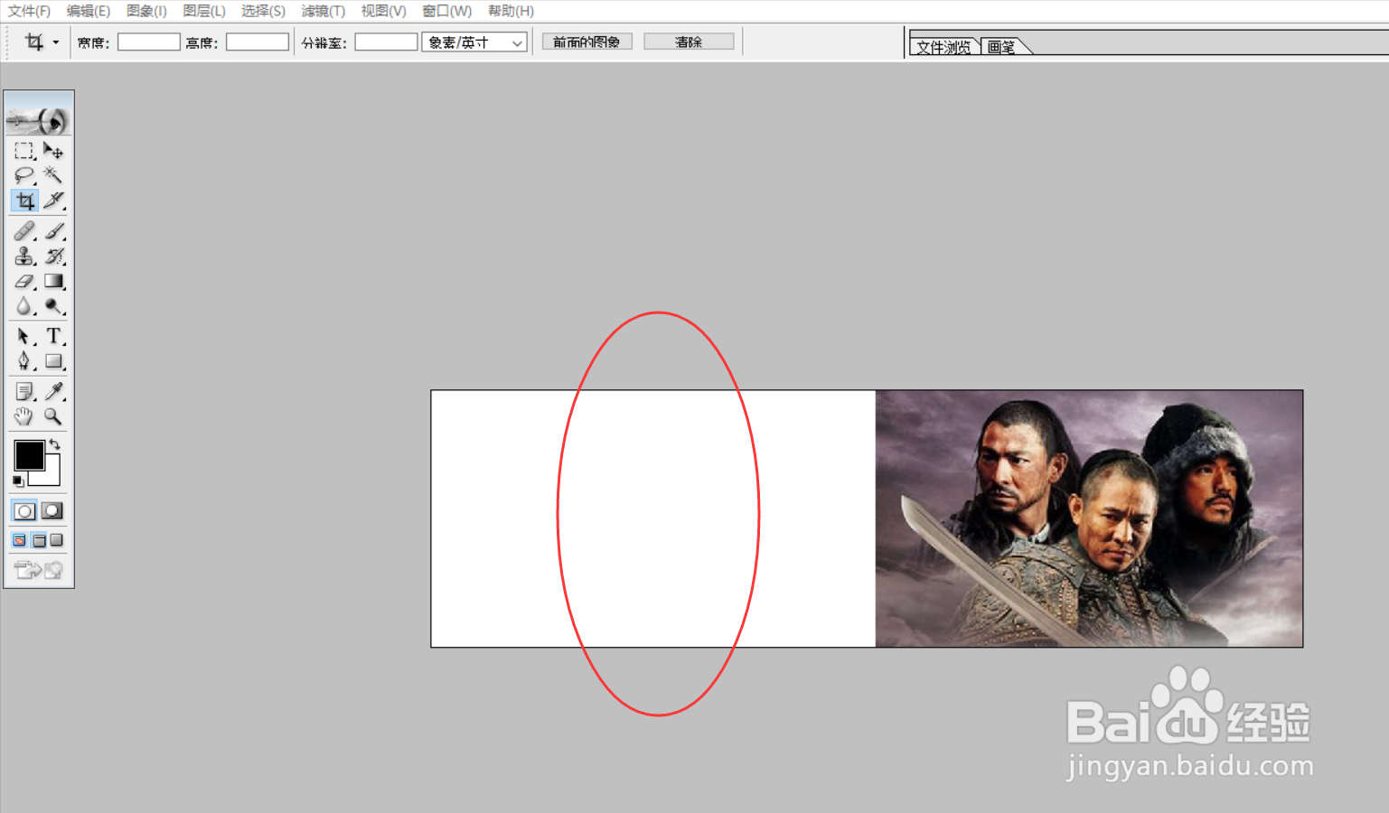Click the Jump to ImageReady icon
1389x813 pixels.
(x=39, y=570)
